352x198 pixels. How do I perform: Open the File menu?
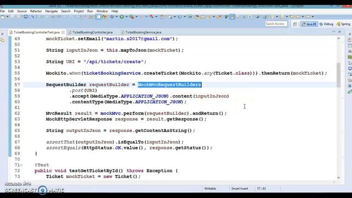pos(2,11)
